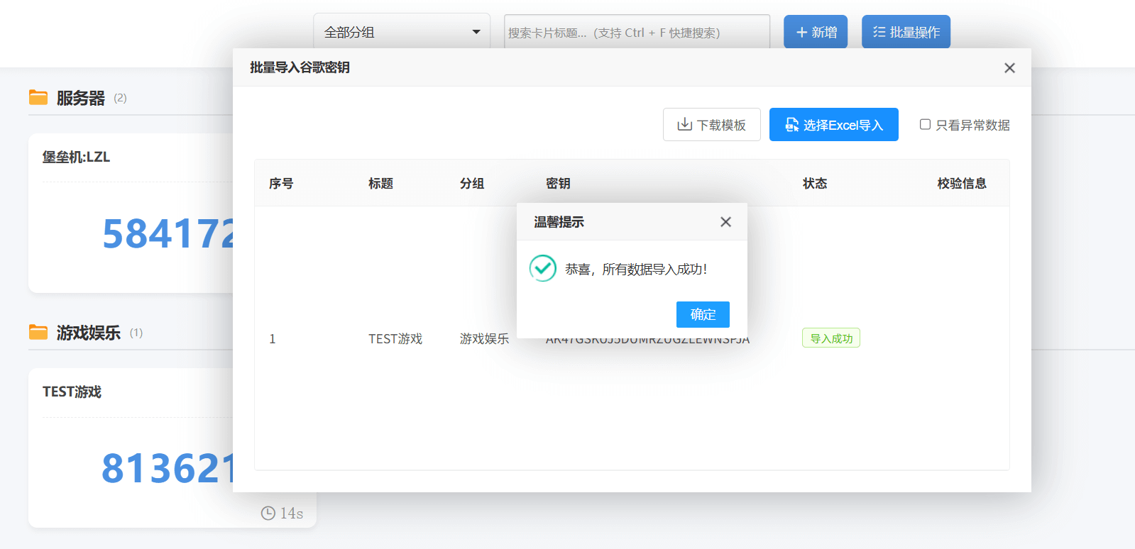The image size is (1135, 549).
Task: Click the 服务器 group folder icon
Action: (x=38, y=97)
